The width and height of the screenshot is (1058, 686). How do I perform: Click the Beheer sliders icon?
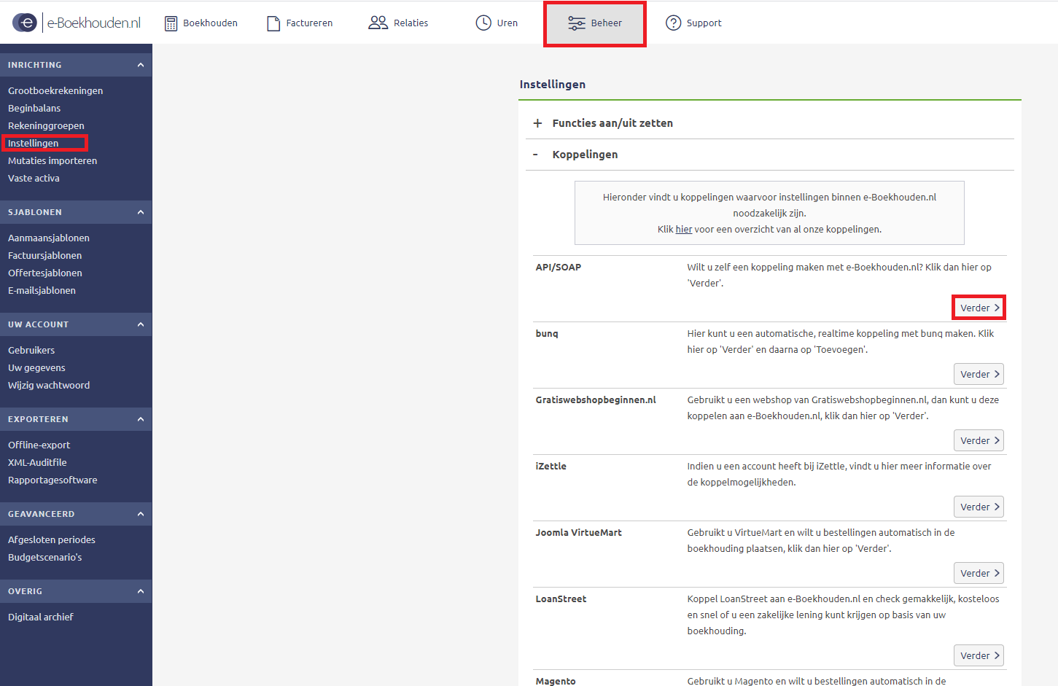(576, 23)
